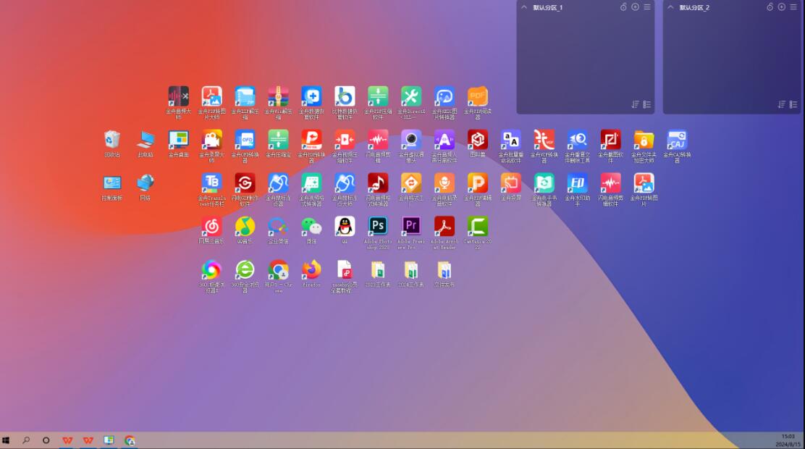Open the Recycle Bin icon
Screen dimensions: 805x449
[112, 139]
